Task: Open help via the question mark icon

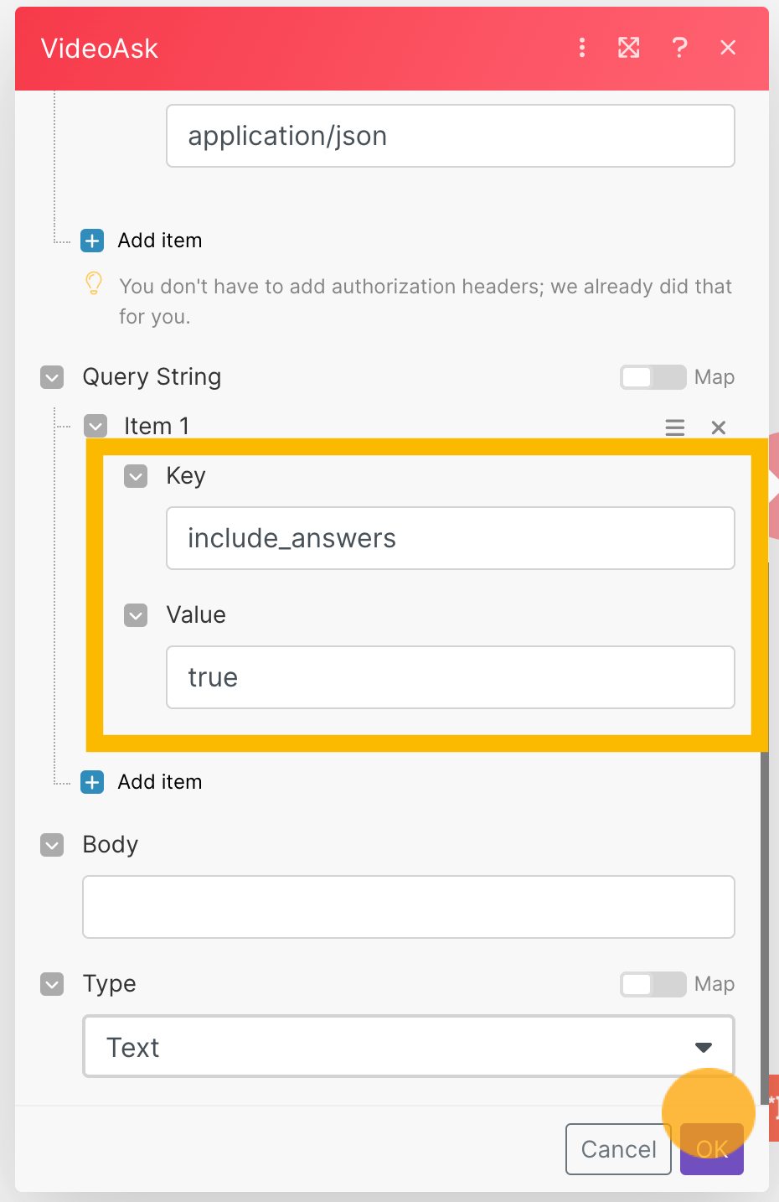Action: [679, 48]
